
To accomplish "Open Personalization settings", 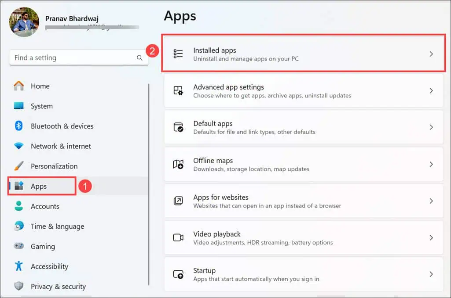I will (x=54, y=166).
